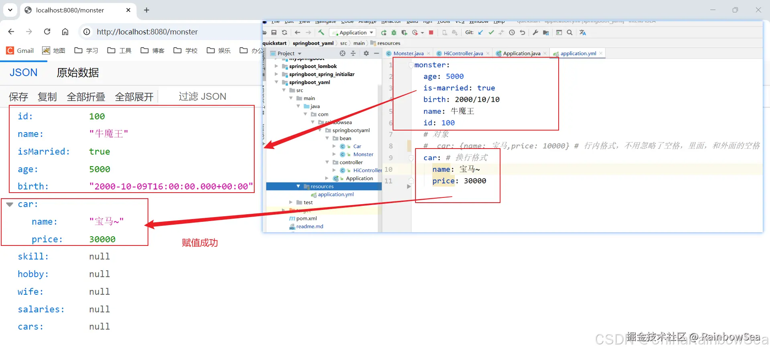Open the IntelliJ Settings wrench icon
The height and width of the screenshot is (352, 770).
[x=535, y=32]
